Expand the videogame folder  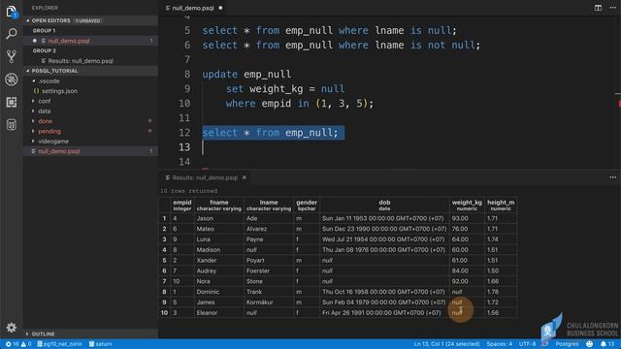(x=53, y=142)
